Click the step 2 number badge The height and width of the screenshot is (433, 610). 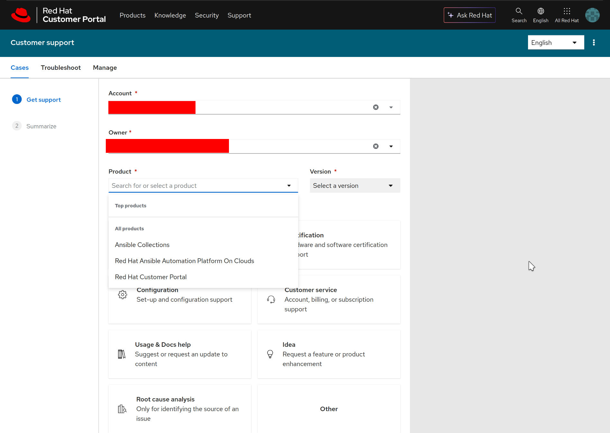point(17,126)
